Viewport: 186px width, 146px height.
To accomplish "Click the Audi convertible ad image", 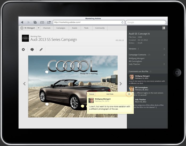I will tap(73, 87).
